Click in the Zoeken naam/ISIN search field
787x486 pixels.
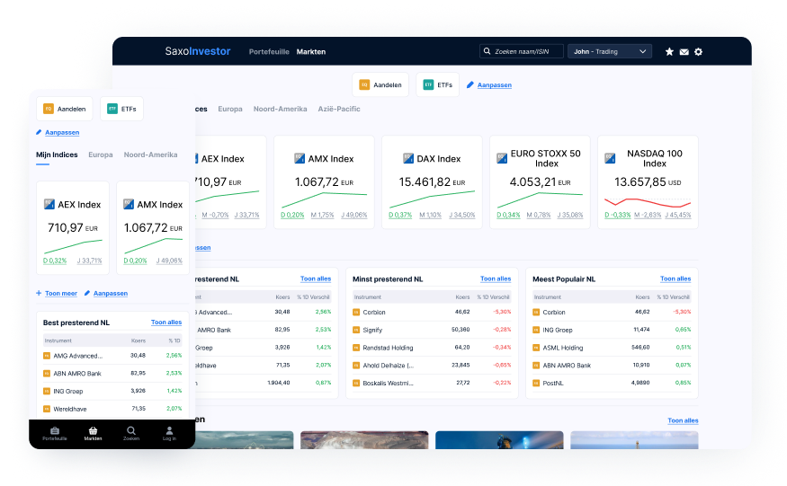click(521, 52)
